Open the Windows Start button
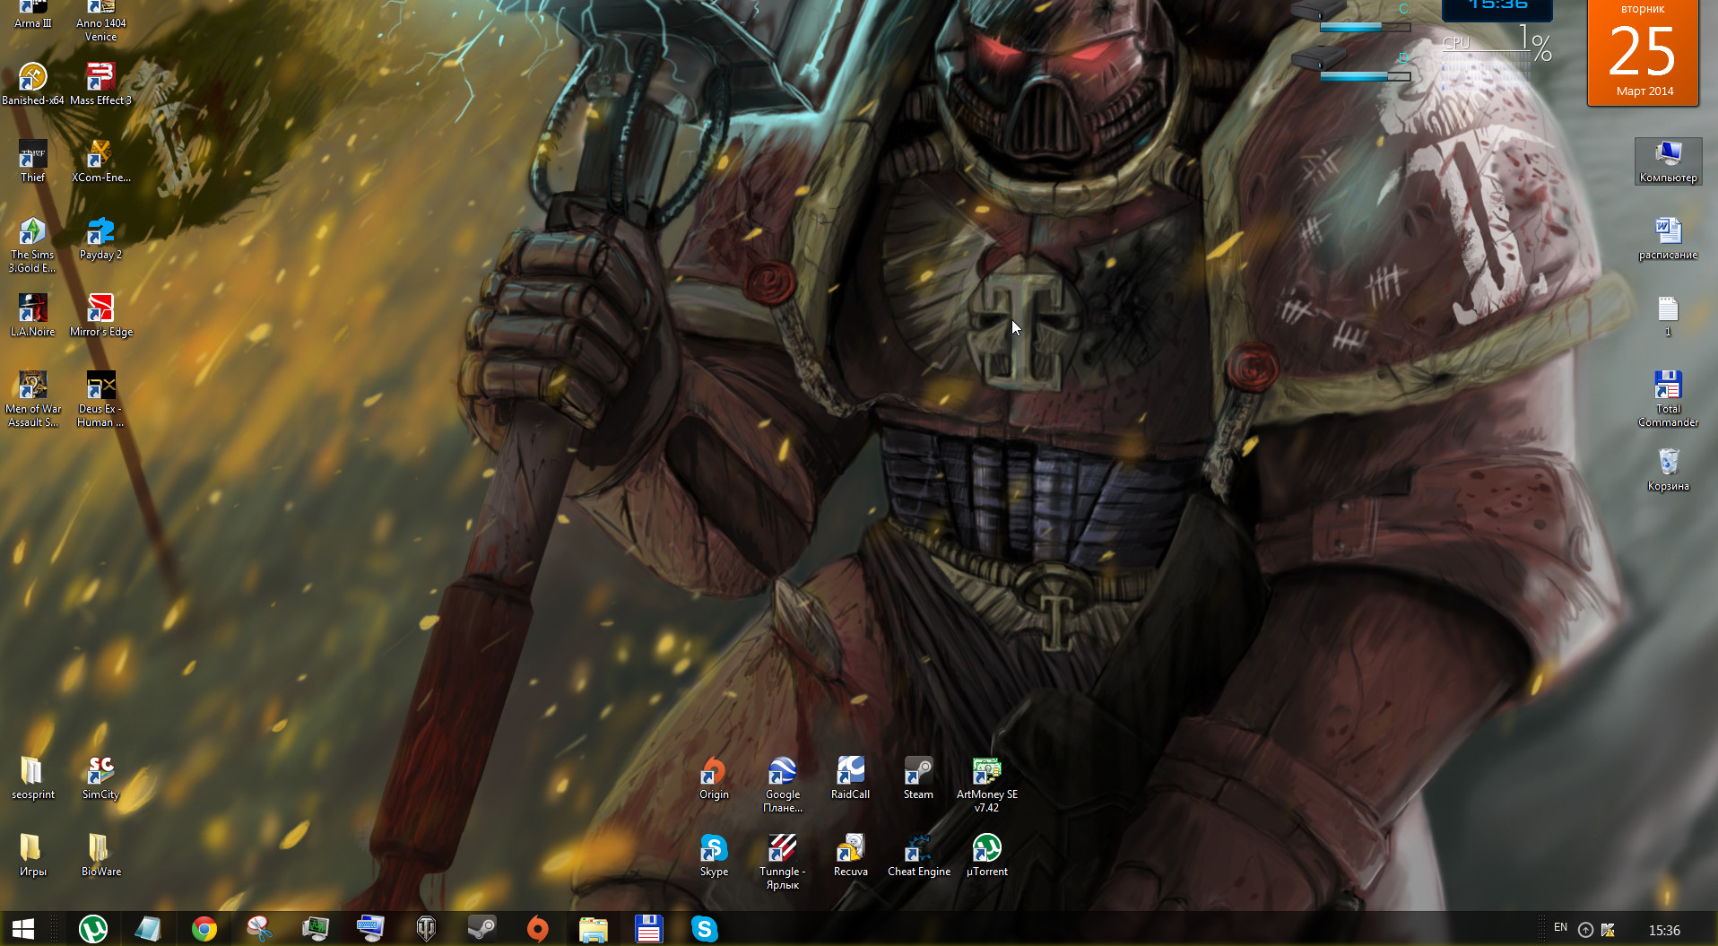The image size is (1718, 946). click(x=23, y=929)
